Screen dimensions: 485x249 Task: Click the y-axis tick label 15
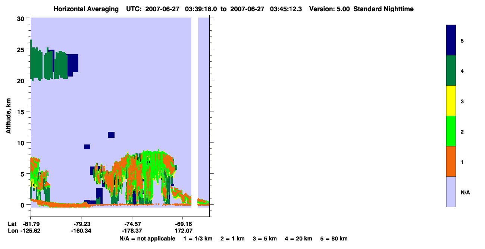point(21,112)
